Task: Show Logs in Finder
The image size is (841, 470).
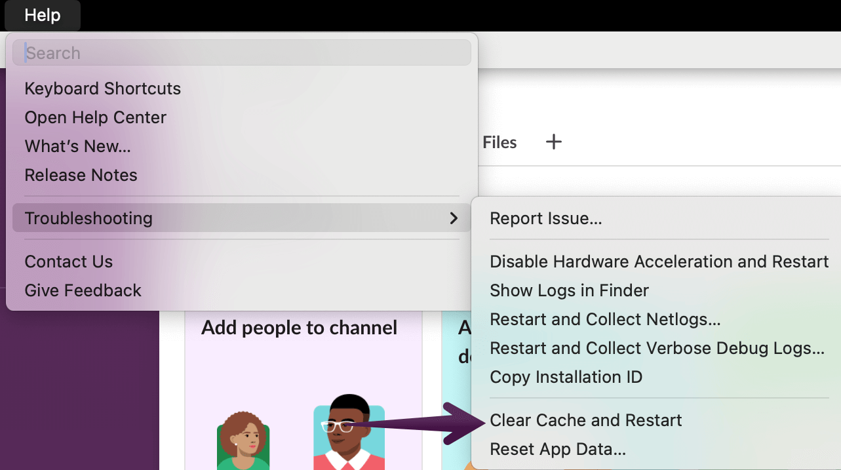Action: point(569,290)
